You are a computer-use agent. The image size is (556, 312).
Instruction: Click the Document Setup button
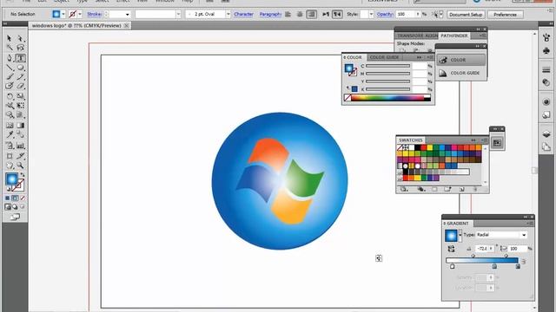(x=466, y=15)
